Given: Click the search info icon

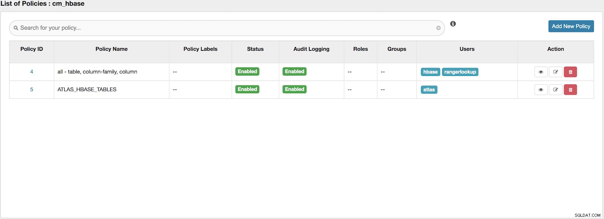Looking at the screenshot, I should coord(453,24).
